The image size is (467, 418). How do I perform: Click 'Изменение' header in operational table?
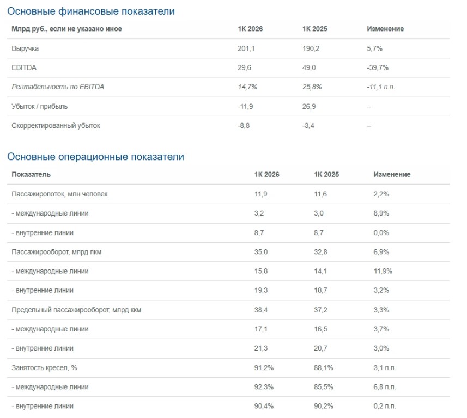point(392,174)
